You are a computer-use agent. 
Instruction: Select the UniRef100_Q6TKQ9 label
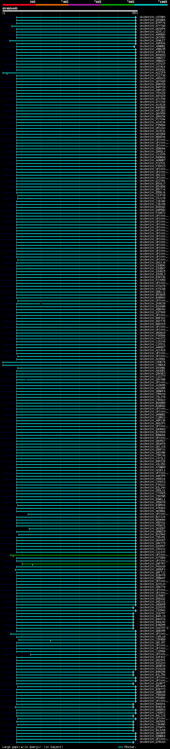point(152,81)
